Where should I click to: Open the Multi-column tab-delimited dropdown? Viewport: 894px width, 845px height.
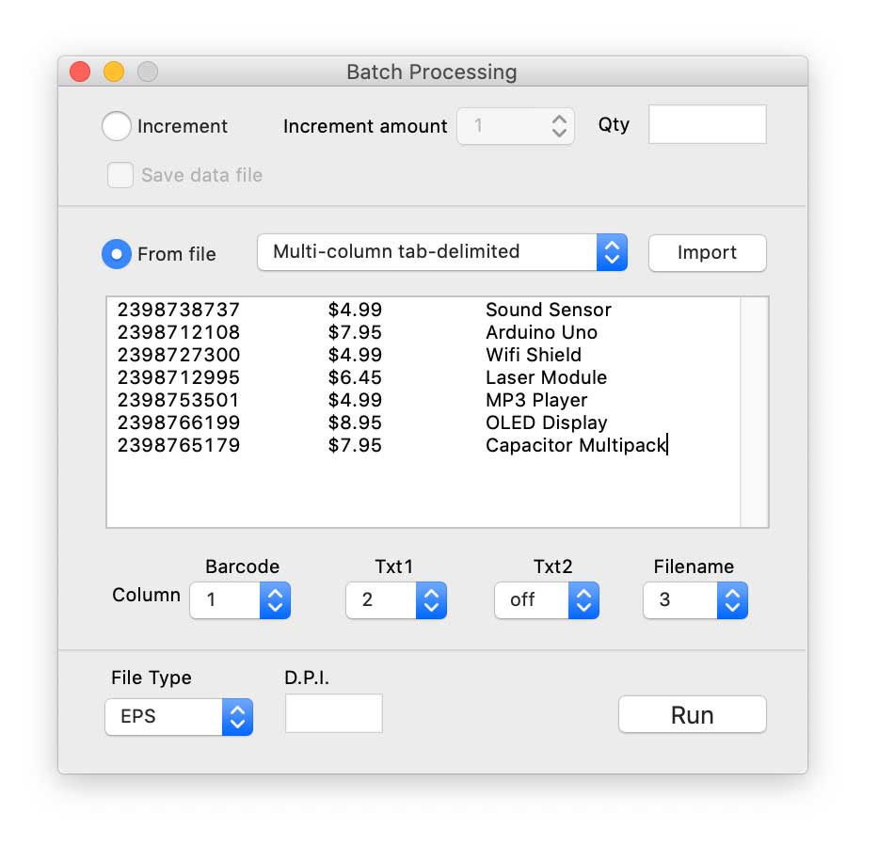tap(441, 252)
